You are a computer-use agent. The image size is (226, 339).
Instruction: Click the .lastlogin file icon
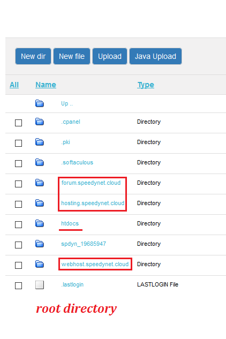(40, 285)
